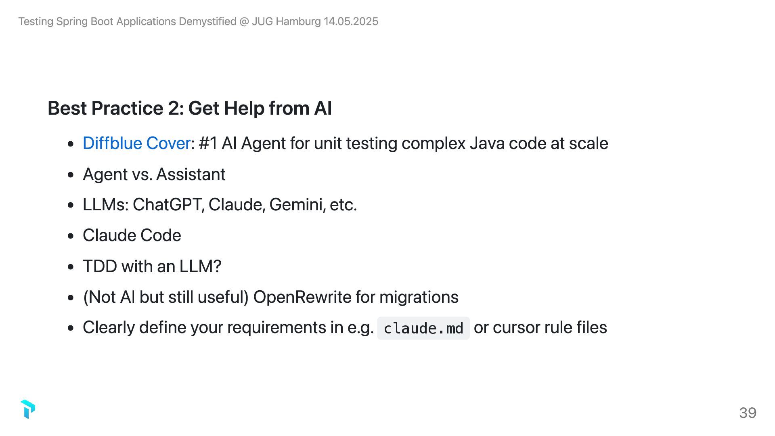Click the 'Claude Code' bullet item
This screenshot has width=775, height=436.
[132, 235]
